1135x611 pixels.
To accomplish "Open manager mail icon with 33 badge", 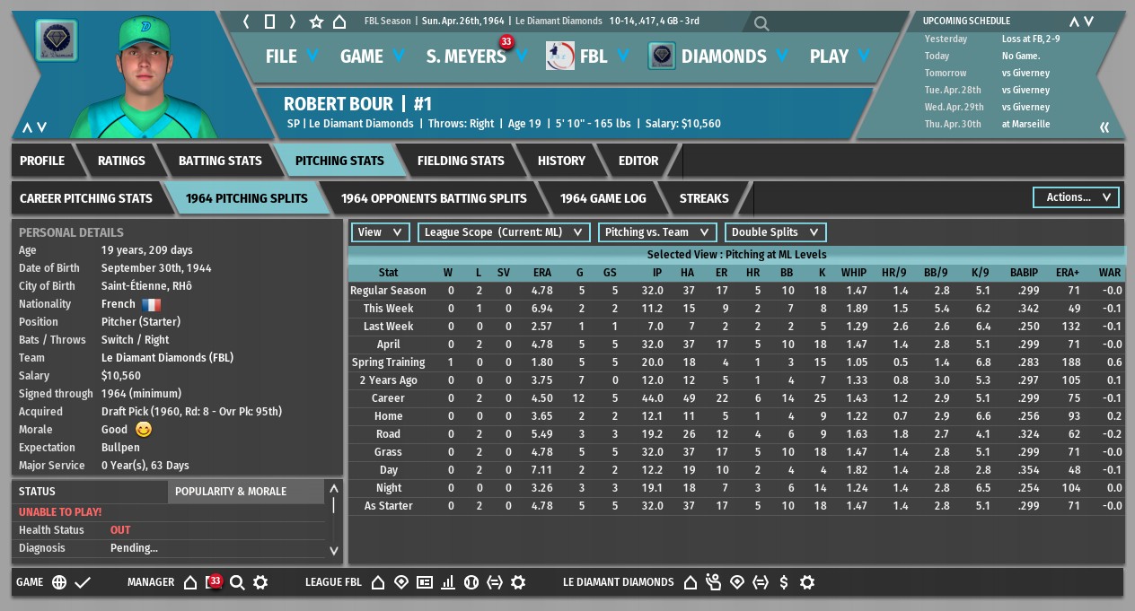I will coord(214,582).
